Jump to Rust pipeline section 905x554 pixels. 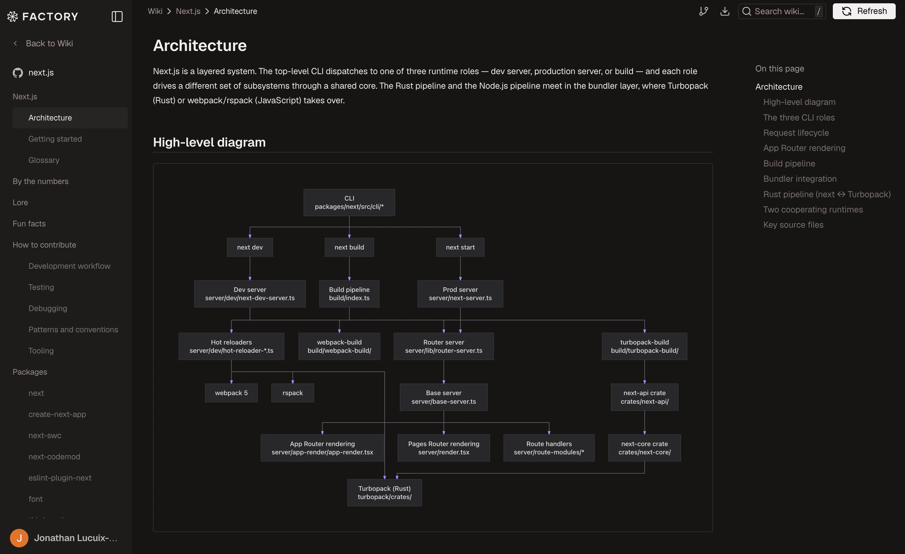[827, 194]
